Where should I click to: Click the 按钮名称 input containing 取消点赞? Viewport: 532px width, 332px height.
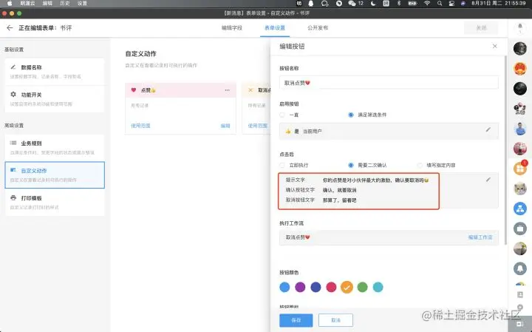[389, 83]
